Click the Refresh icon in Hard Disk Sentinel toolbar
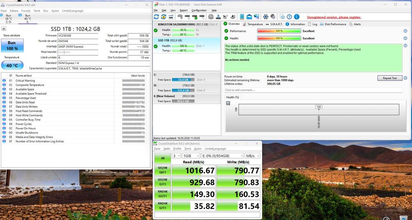This screenshot has height=220, width=412. 156,17
